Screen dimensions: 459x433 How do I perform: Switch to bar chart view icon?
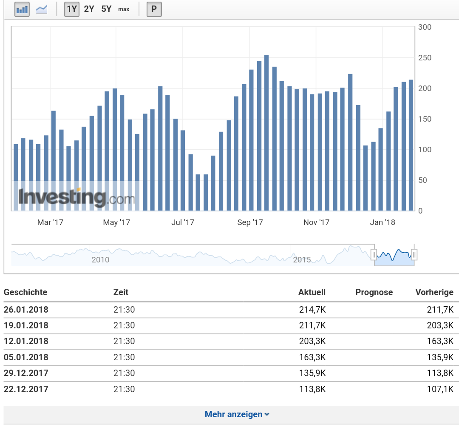click(x=22, y=9)
